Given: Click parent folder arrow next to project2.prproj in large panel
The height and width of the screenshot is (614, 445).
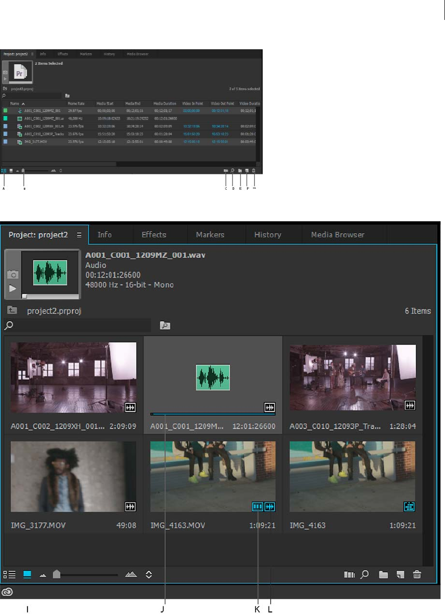Looking at the screenshot, I should pyautogui.click(x=12, y=310).
